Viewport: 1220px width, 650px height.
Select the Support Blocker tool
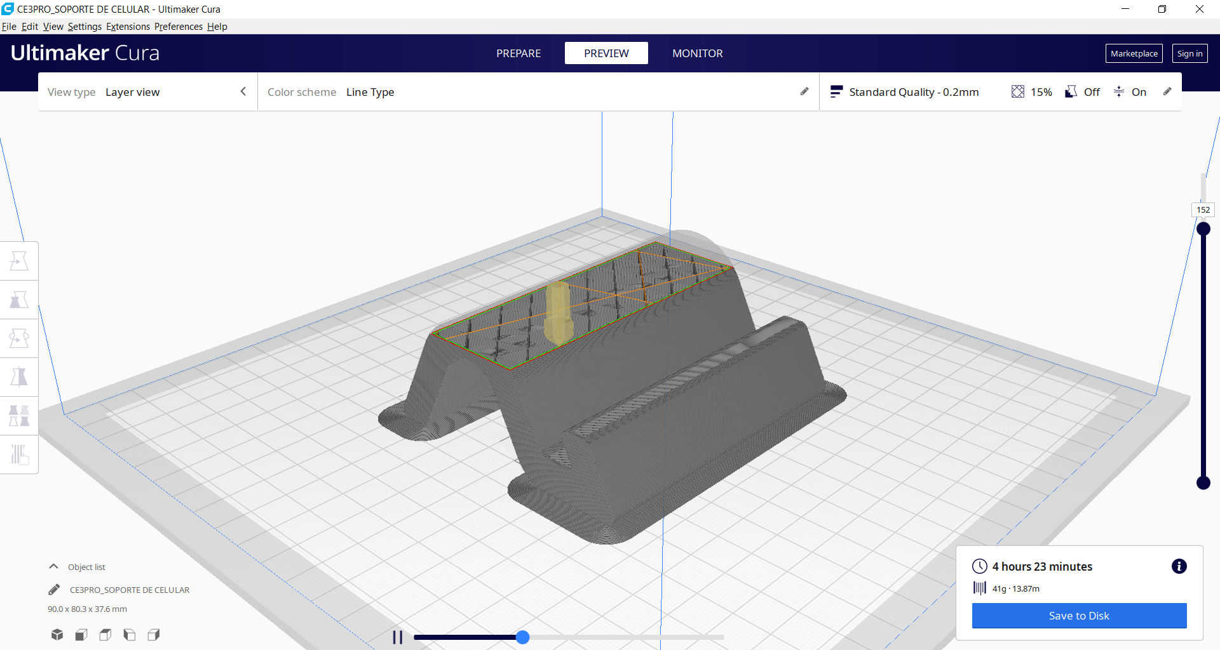[x=18, y=454]
